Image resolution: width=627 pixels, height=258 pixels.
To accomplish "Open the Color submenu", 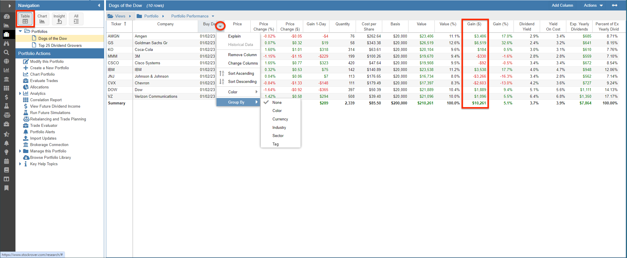I will [x=238, y=92].
